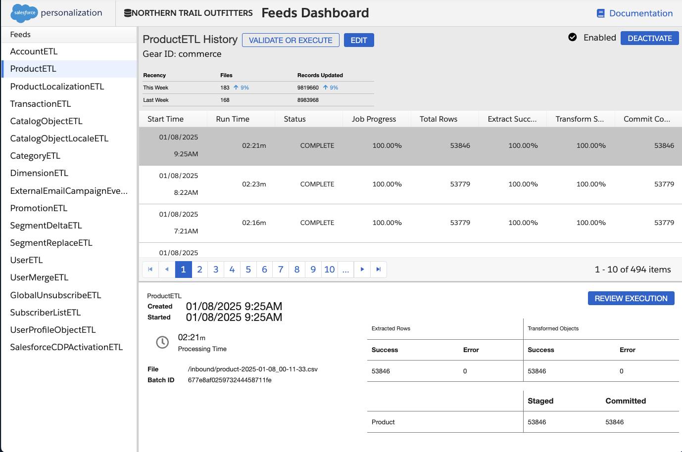The image size is (682, 452).
Task: Click the Commit Co... column header
Action: 648,119
